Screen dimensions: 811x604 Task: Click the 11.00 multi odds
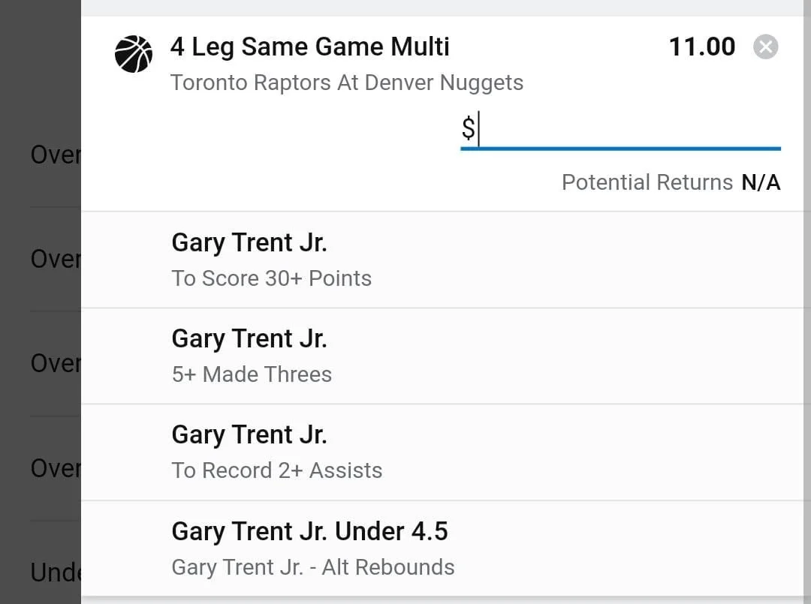(702, 47)
